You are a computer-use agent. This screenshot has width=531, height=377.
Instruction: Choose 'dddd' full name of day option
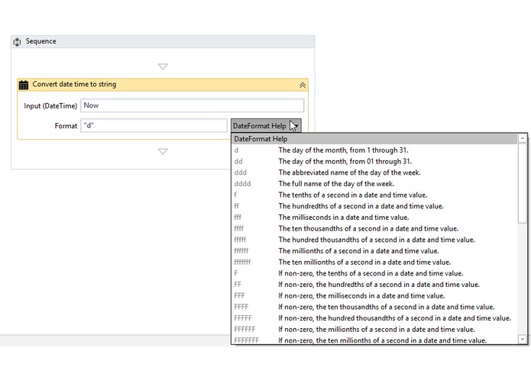[x=374, y=184]
